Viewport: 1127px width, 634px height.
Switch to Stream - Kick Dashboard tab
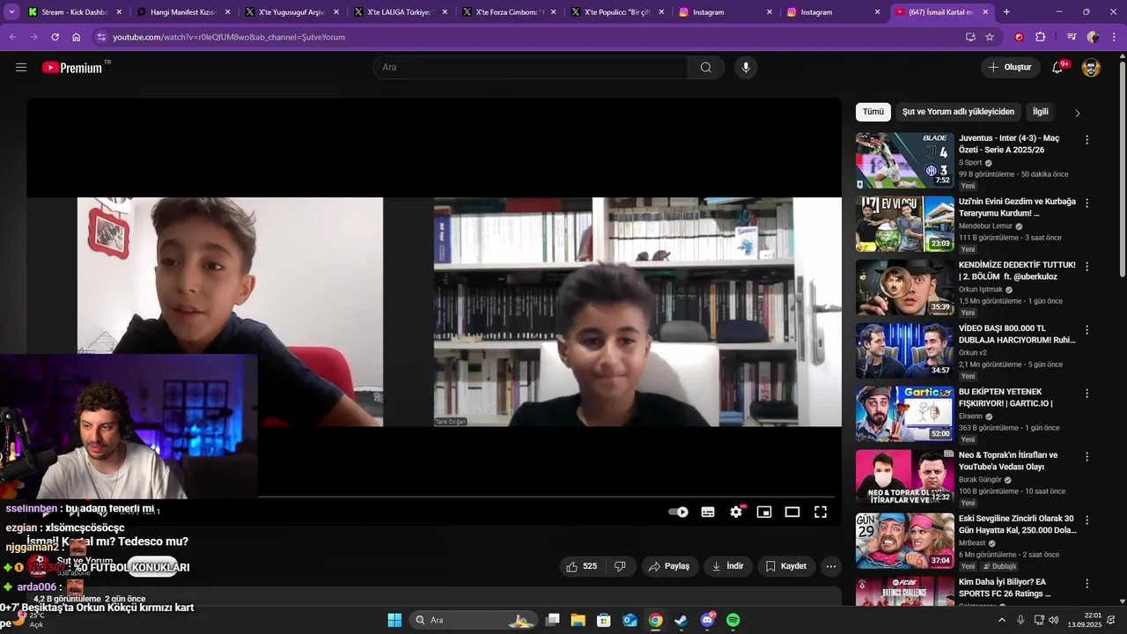pyautogui.click(x=75, y=12)
